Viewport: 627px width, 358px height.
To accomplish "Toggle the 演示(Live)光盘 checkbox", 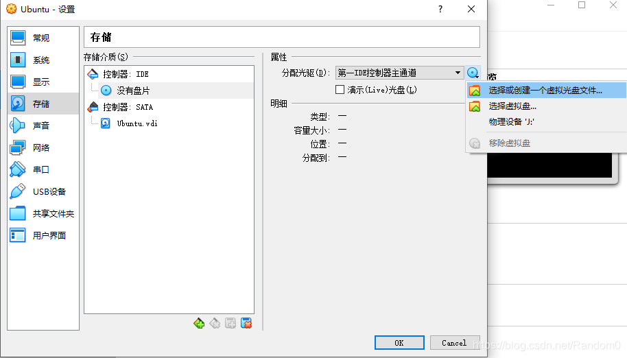I will click(x=340, y=90).
